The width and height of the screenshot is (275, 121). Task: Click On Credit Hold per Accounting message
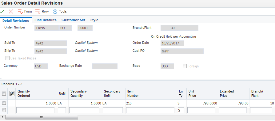pos(173,37)
